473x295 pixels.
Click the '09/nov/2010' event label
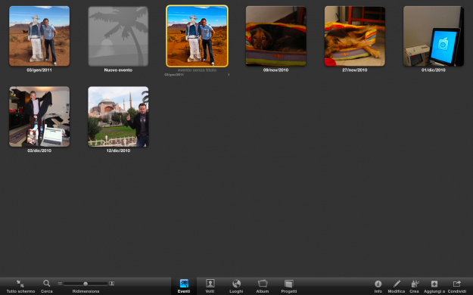tap(275, 70)
